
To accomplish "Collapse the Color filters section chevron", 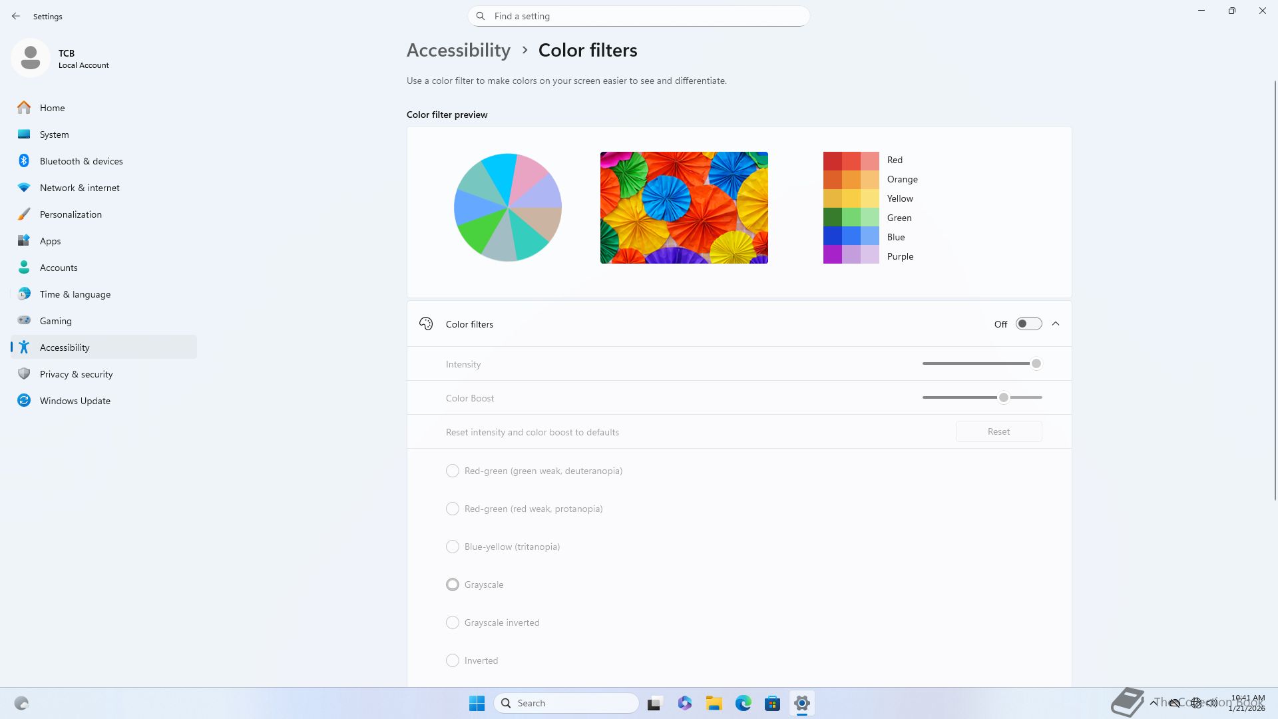I will pyautogui.click(x=1056, y=324).
